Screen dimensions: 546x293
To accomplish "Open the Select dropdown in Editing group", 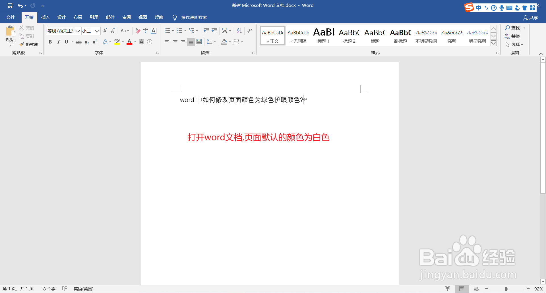I will click(514, 44).
